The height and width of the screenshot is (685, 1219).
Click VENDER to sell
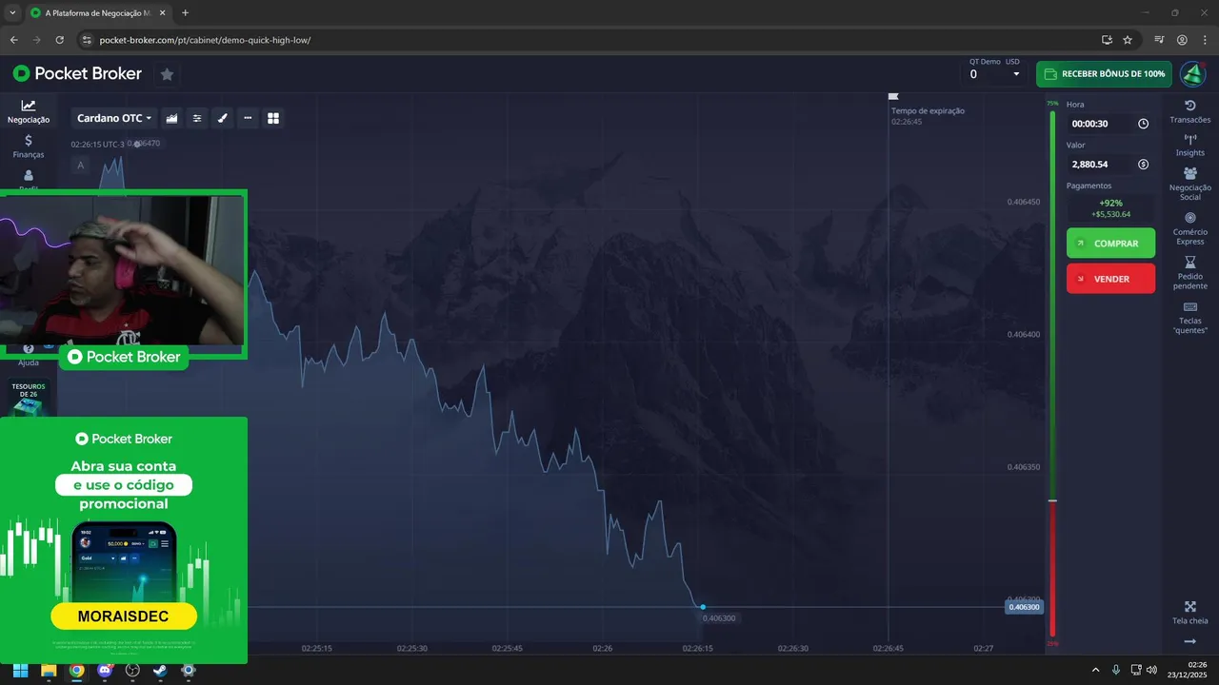[1110, 279]
